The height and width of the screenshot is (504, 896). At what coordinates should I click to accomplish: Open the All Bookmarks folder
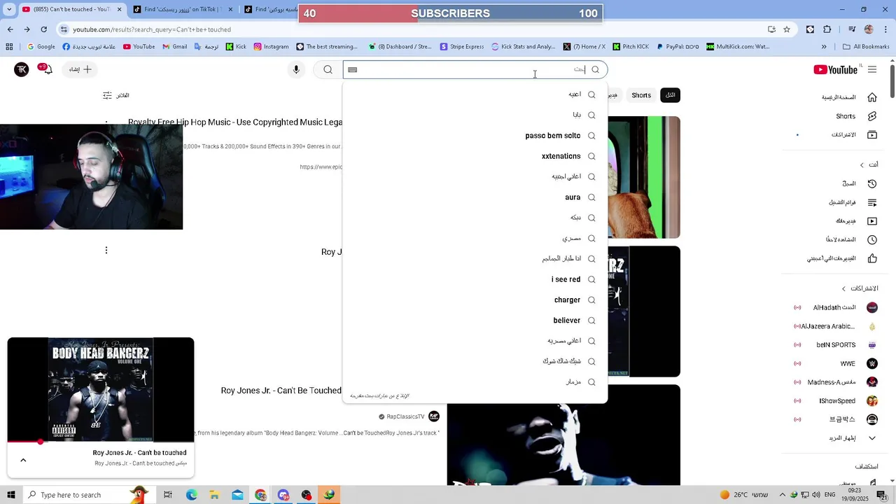coord(866,47)
